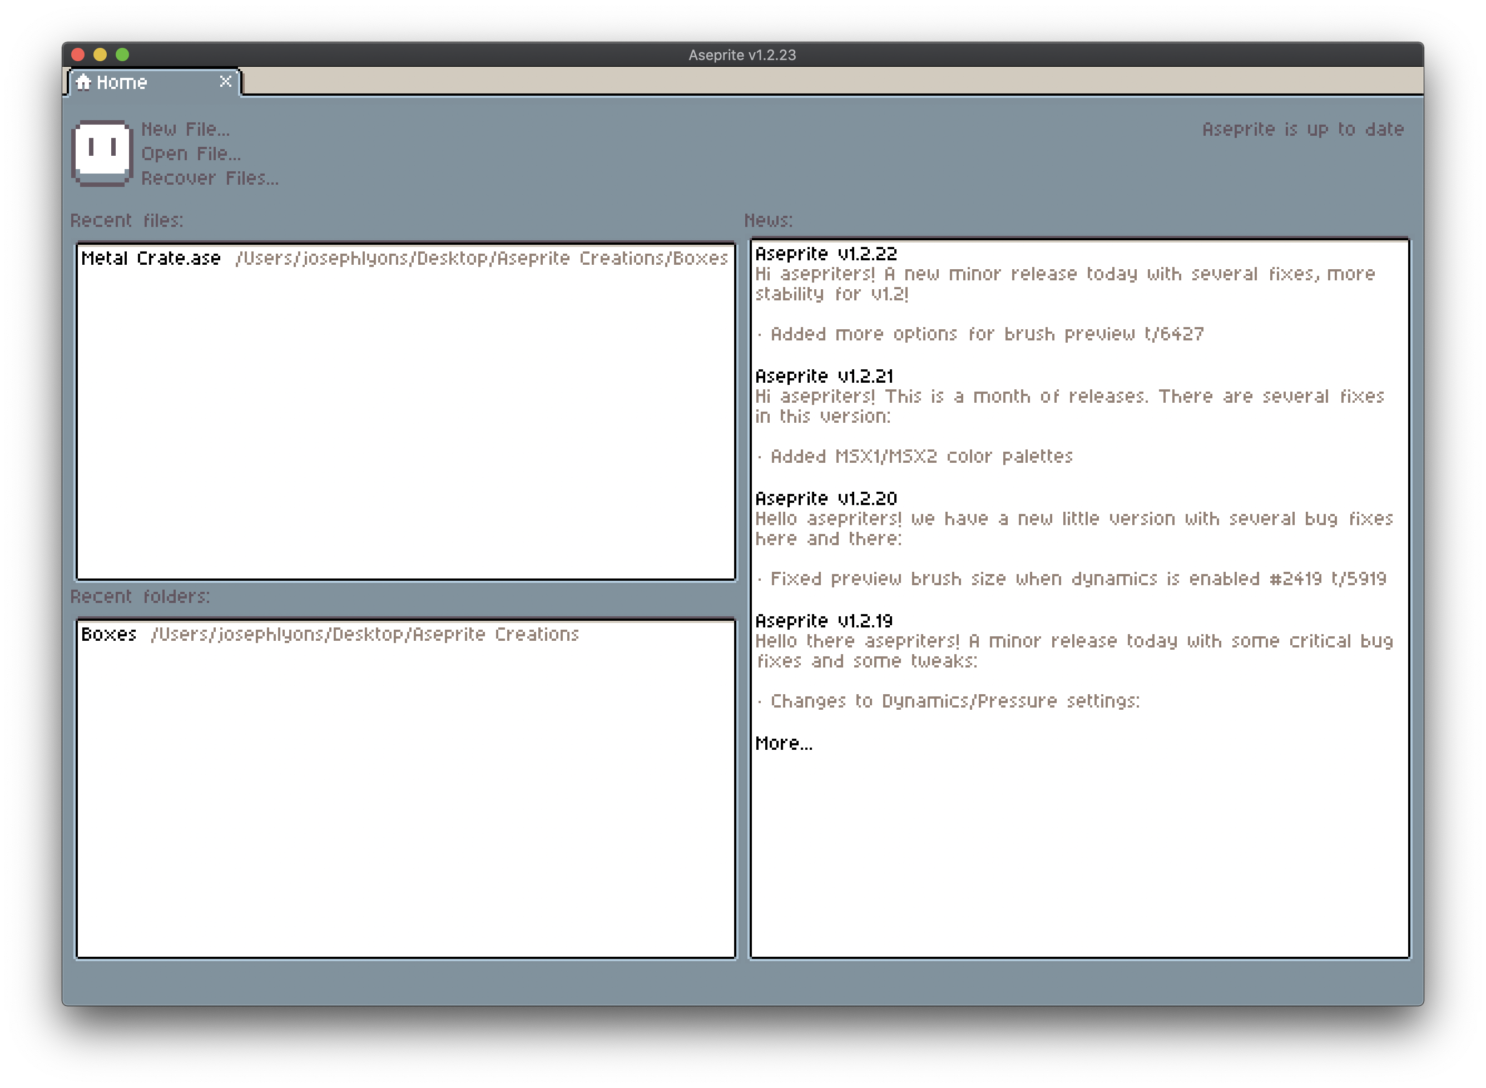Image resolution: width=1486 pixels, height=1088 pixels.
Task: Open the recent file Metal Crate.ase
Action: click(x=150, y=258)
